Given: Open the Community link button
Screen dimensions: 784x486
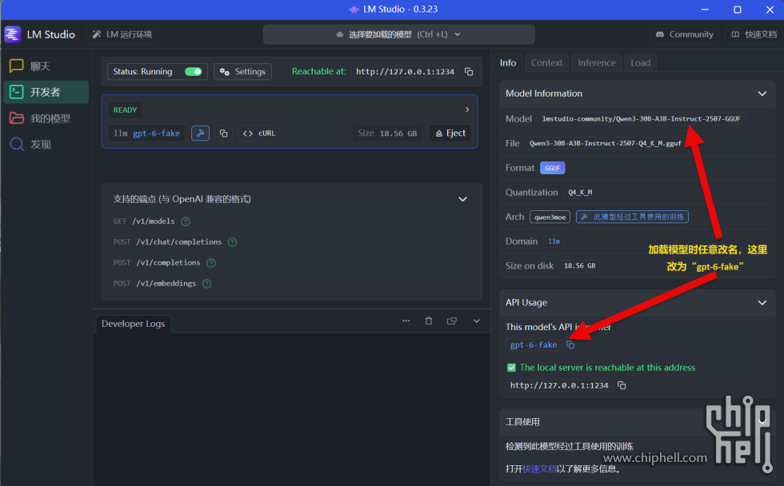Looking at the screenshot, I should [x=684, y=34].
